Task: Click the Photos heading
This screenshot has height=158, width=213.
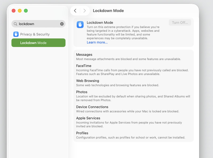Action: point(82,92)
